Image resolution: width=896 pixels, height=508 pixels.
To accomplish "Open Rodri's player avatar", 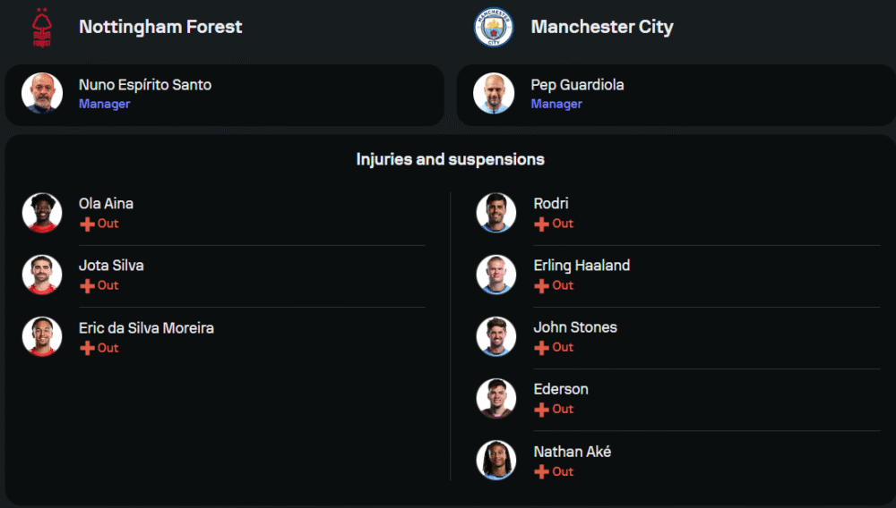I will click(496, 213).
